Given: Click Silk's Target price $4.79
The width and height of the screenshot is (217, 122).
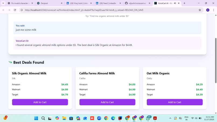Looking at the screenshot, I should point(65,95).
